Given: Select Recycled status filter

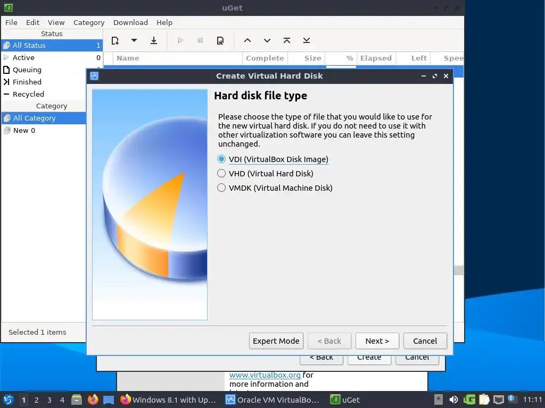Looking at the screenshot, I should click(x=44, y=94).
